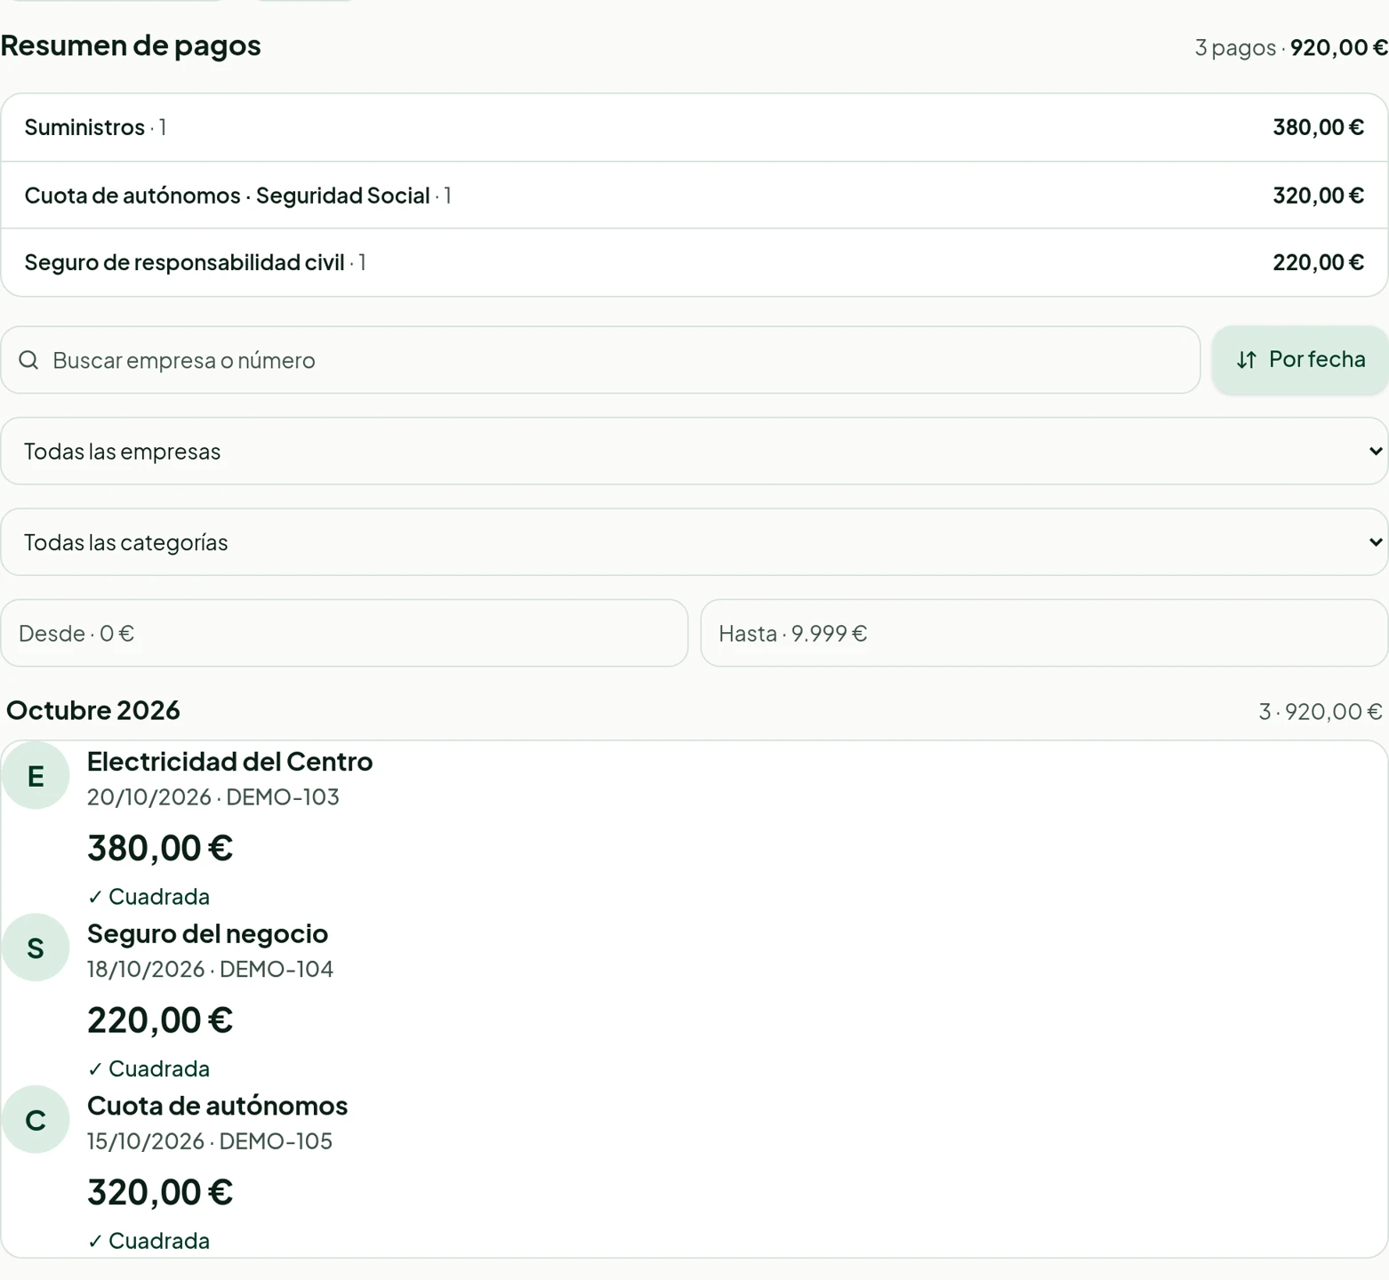Click 18/10/2026 · DEMO-104 reference
1389x1280 pixels.
(x=210, y=969)
